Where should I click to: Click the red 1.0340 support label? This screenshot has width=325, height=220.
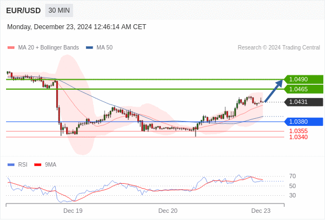pos(299,137)
